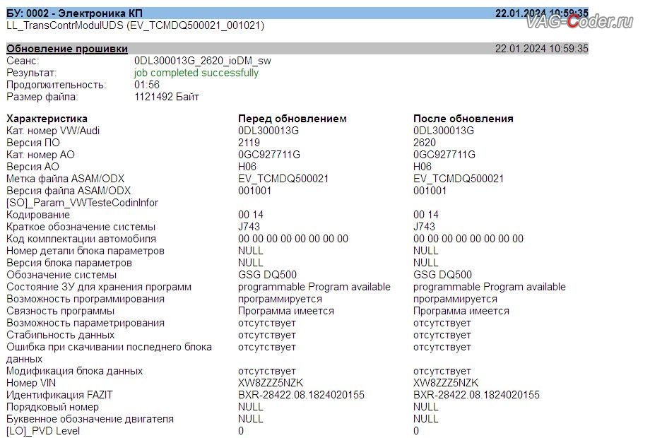Select "BXR-28422.08.1824020155" under После обновления
650x438 pixels.
pos(476,396)
